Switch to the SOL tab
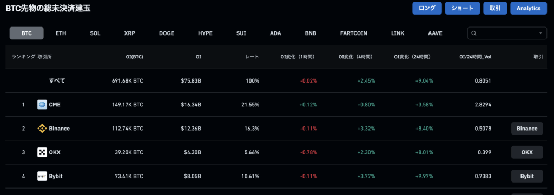The height and width of the screenshot is (195, 554). 95,33
